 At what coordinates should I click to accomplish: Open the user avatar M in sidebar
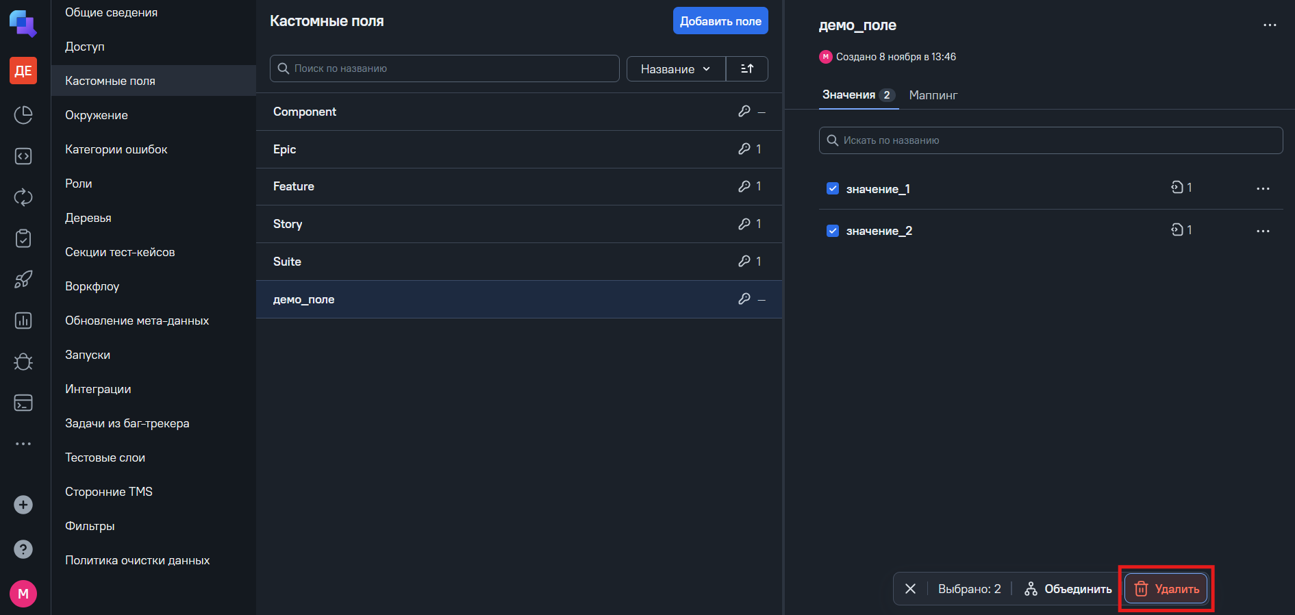[x=23, y=594]
